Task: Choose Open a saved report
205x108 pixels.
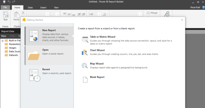Action: (45, 50)
